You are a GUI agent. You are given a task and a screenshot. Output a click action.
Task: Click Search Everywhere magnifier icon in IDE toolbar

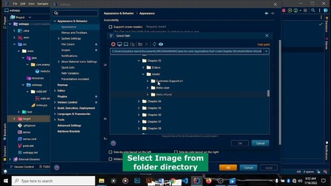pyautogui.click(x=313, y=10)
